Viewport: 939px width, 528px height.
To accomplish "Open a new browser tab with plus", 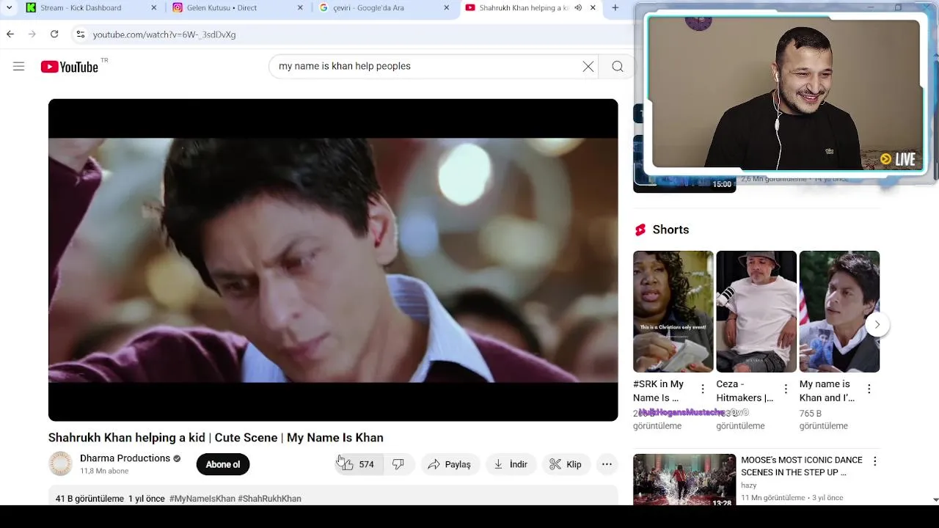I will 615,8.
